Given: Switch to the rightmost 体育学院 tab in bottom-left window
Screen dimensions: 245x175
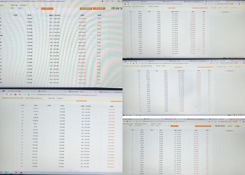Looking at the screenshot, I should point(111,92).
